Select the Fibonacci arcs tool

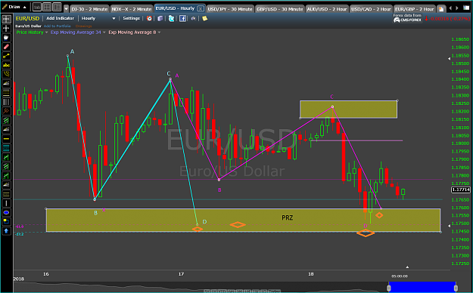pyautogui.click(x=6, y=74)
